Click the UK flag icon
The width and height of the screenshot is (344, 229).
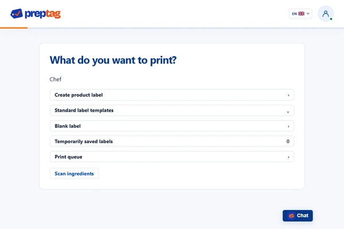(x=301, y=14)
